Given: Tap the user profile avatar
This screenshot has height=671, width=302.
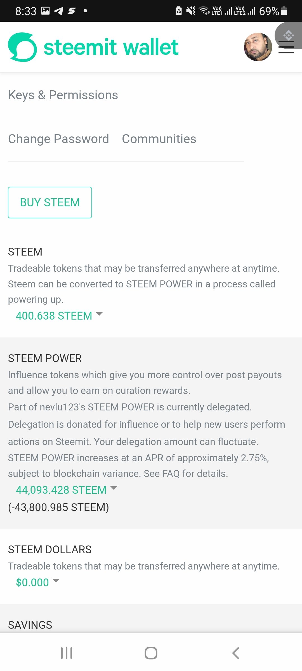Looking at the screenshot, I should pos(258,47).
